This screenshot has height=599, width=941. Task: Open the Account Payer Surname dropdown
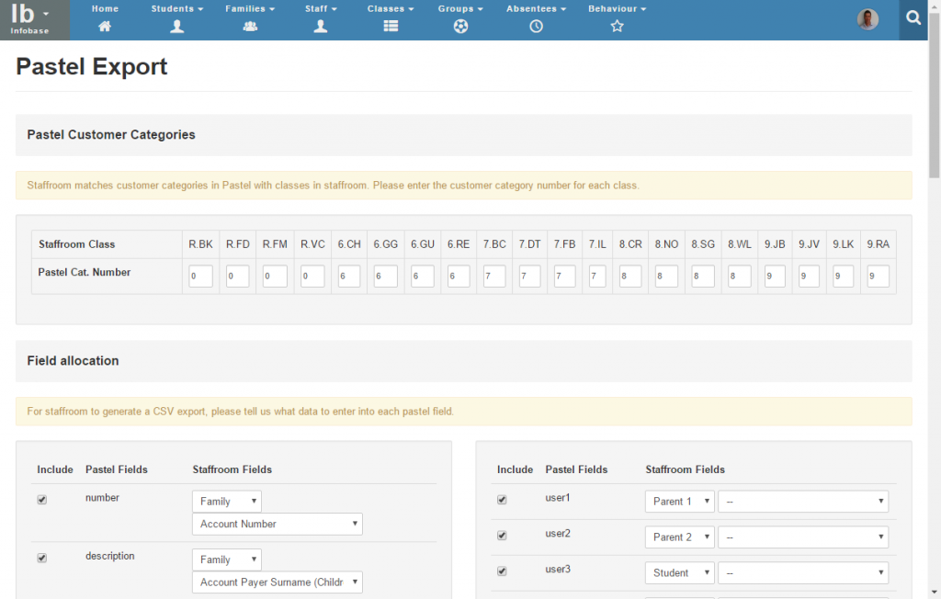click(x=278, y=582)
